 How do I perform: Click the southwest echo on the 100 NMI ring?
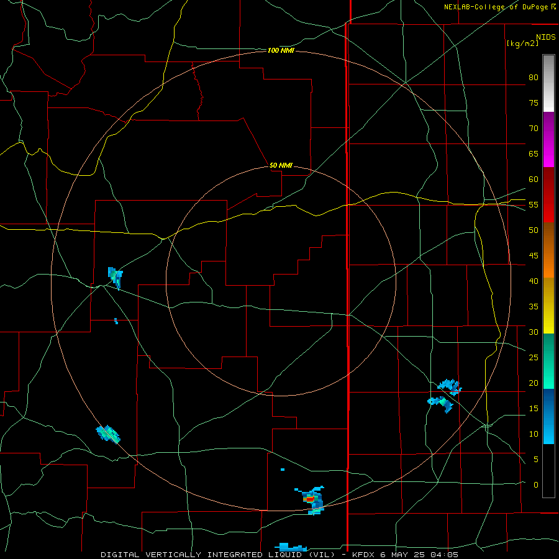point(108,434)
